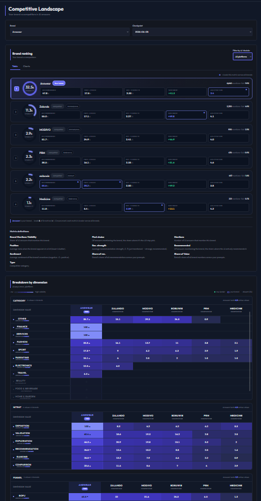This screenshot has height=501, width=261.
Task: Click Medicine's orange Sentiment value
Action: point(171,209)
